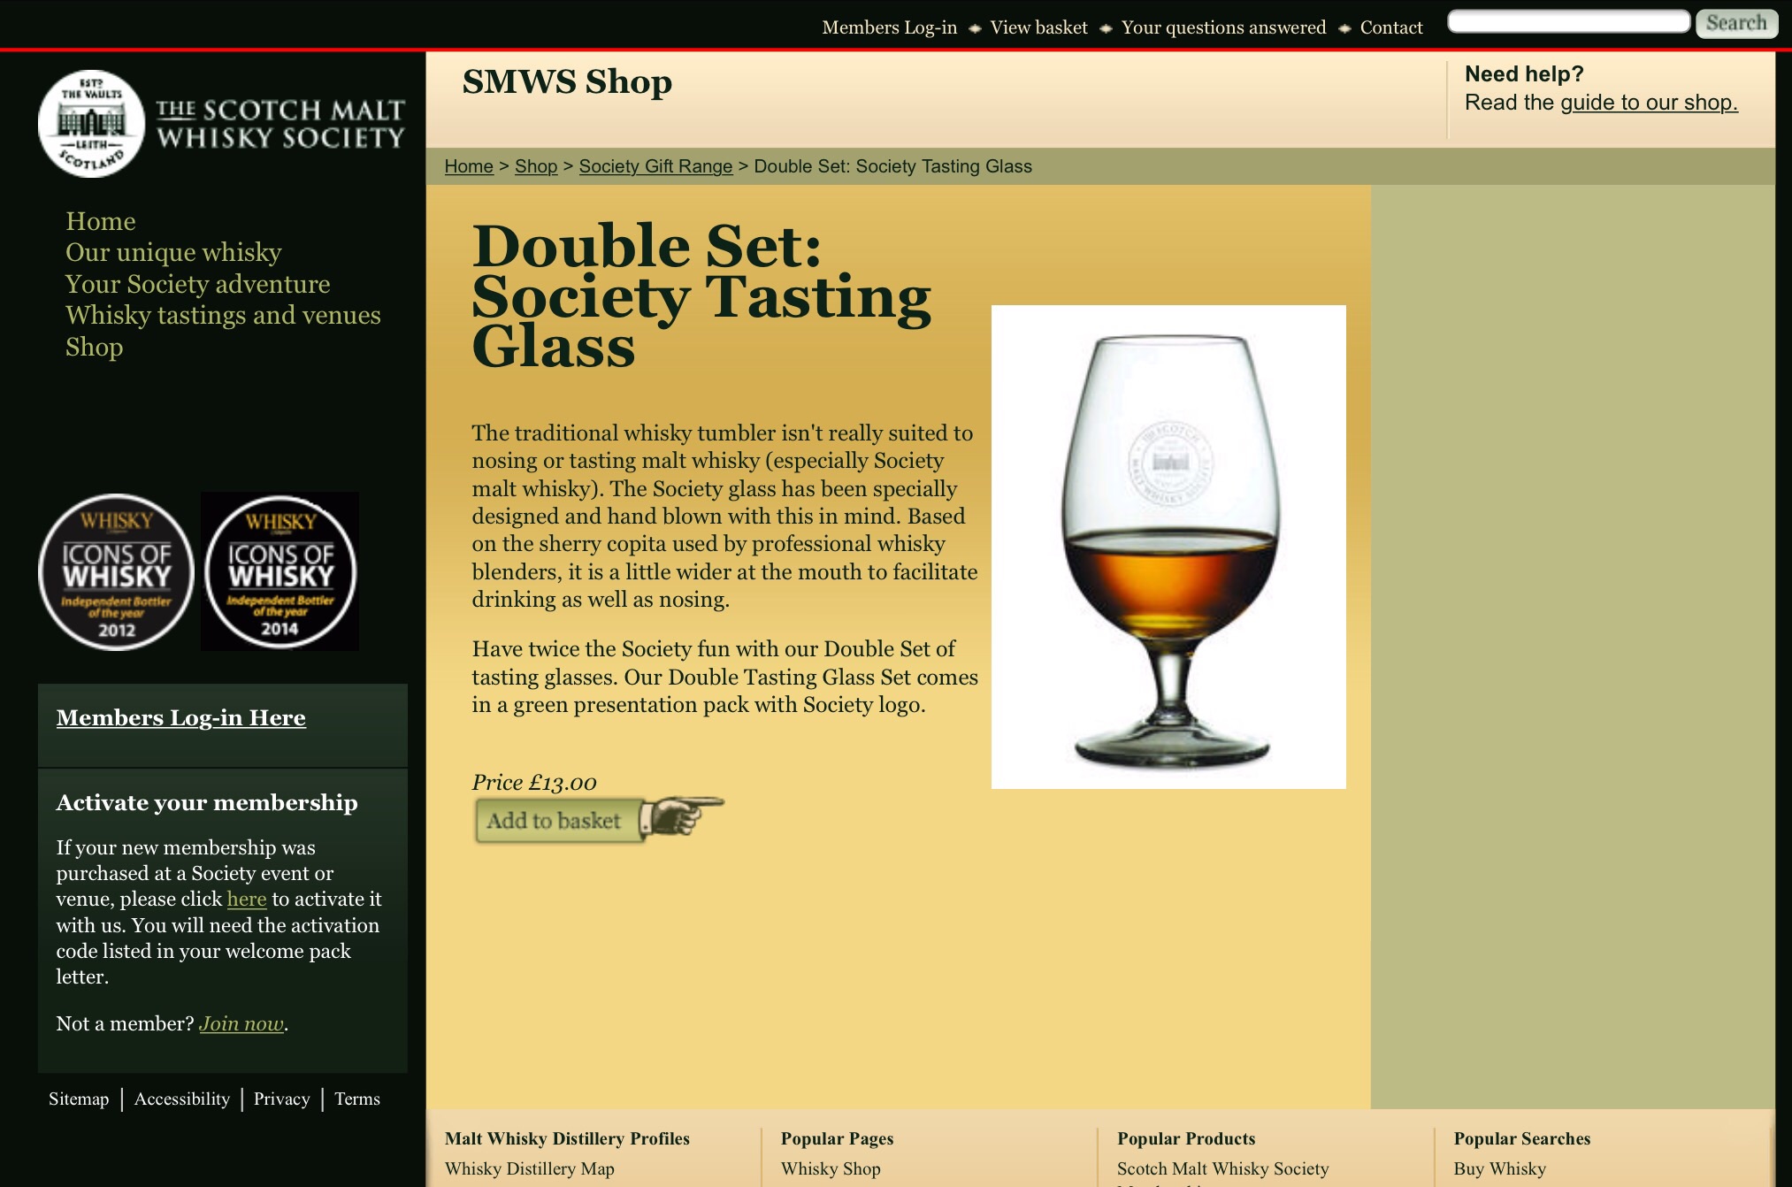Viewport: 1792px width, 1187px height.
Task: Open the 2012 Icons of Whisky badge
Action: click(116, 572)
